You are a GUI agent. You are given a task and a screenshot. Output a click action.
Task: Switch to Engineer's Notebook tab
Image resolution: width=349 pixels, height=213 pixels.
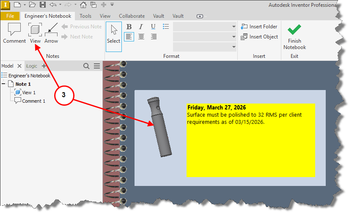click(x=48, y=16)
